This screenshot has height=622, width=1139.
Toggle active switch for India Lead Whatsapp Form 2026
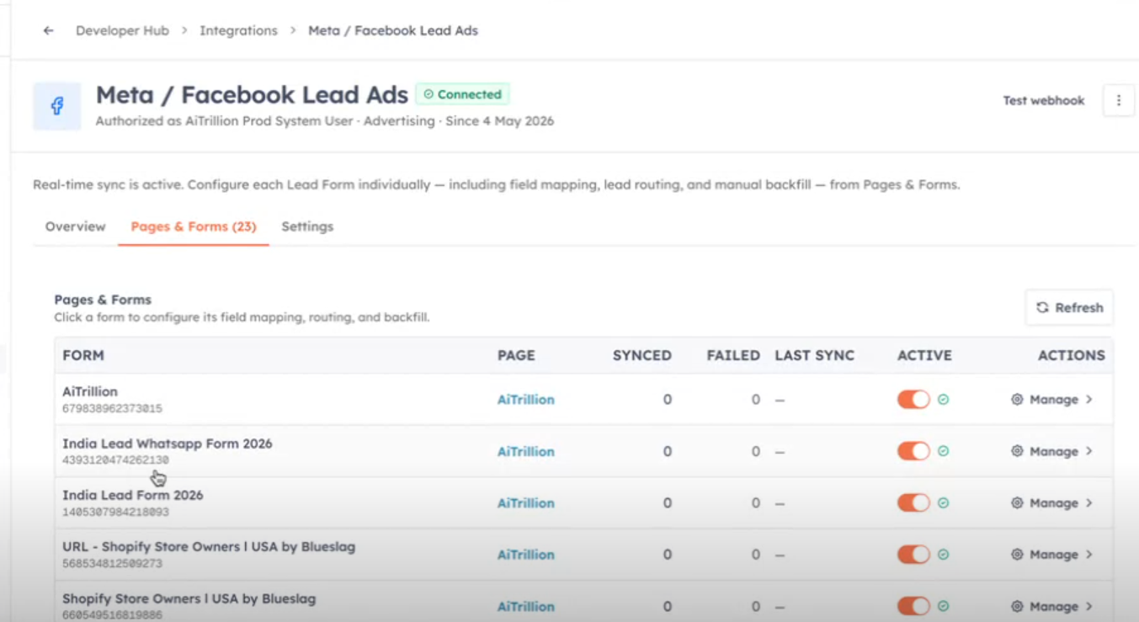[x=913, y=451]
